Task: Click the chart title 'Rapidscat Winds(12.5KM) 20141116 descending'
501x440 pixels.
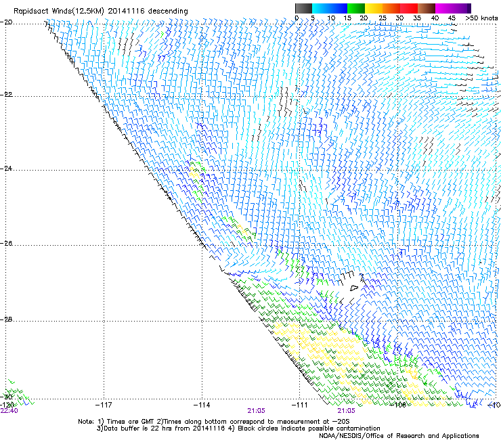Action: pos(101,12)
